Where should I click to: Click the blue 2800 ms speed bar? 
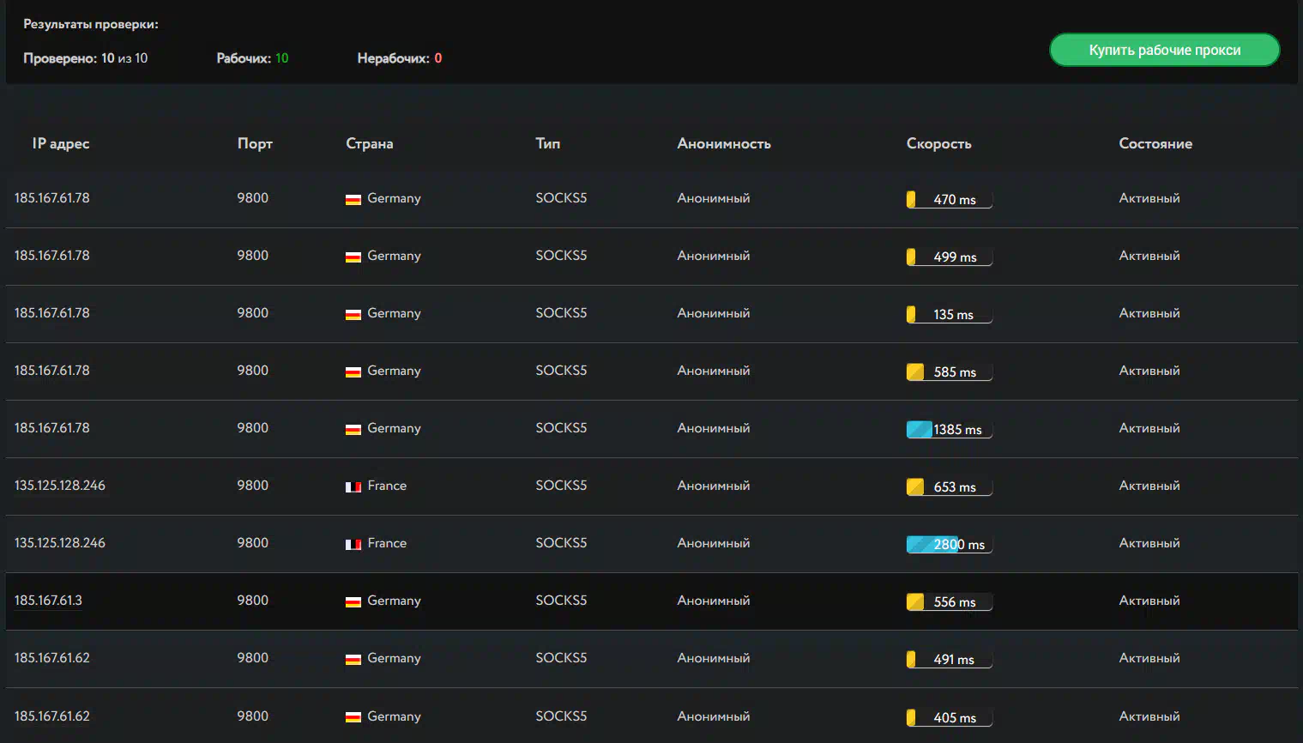pyautogui.click(x=950, y=544)
